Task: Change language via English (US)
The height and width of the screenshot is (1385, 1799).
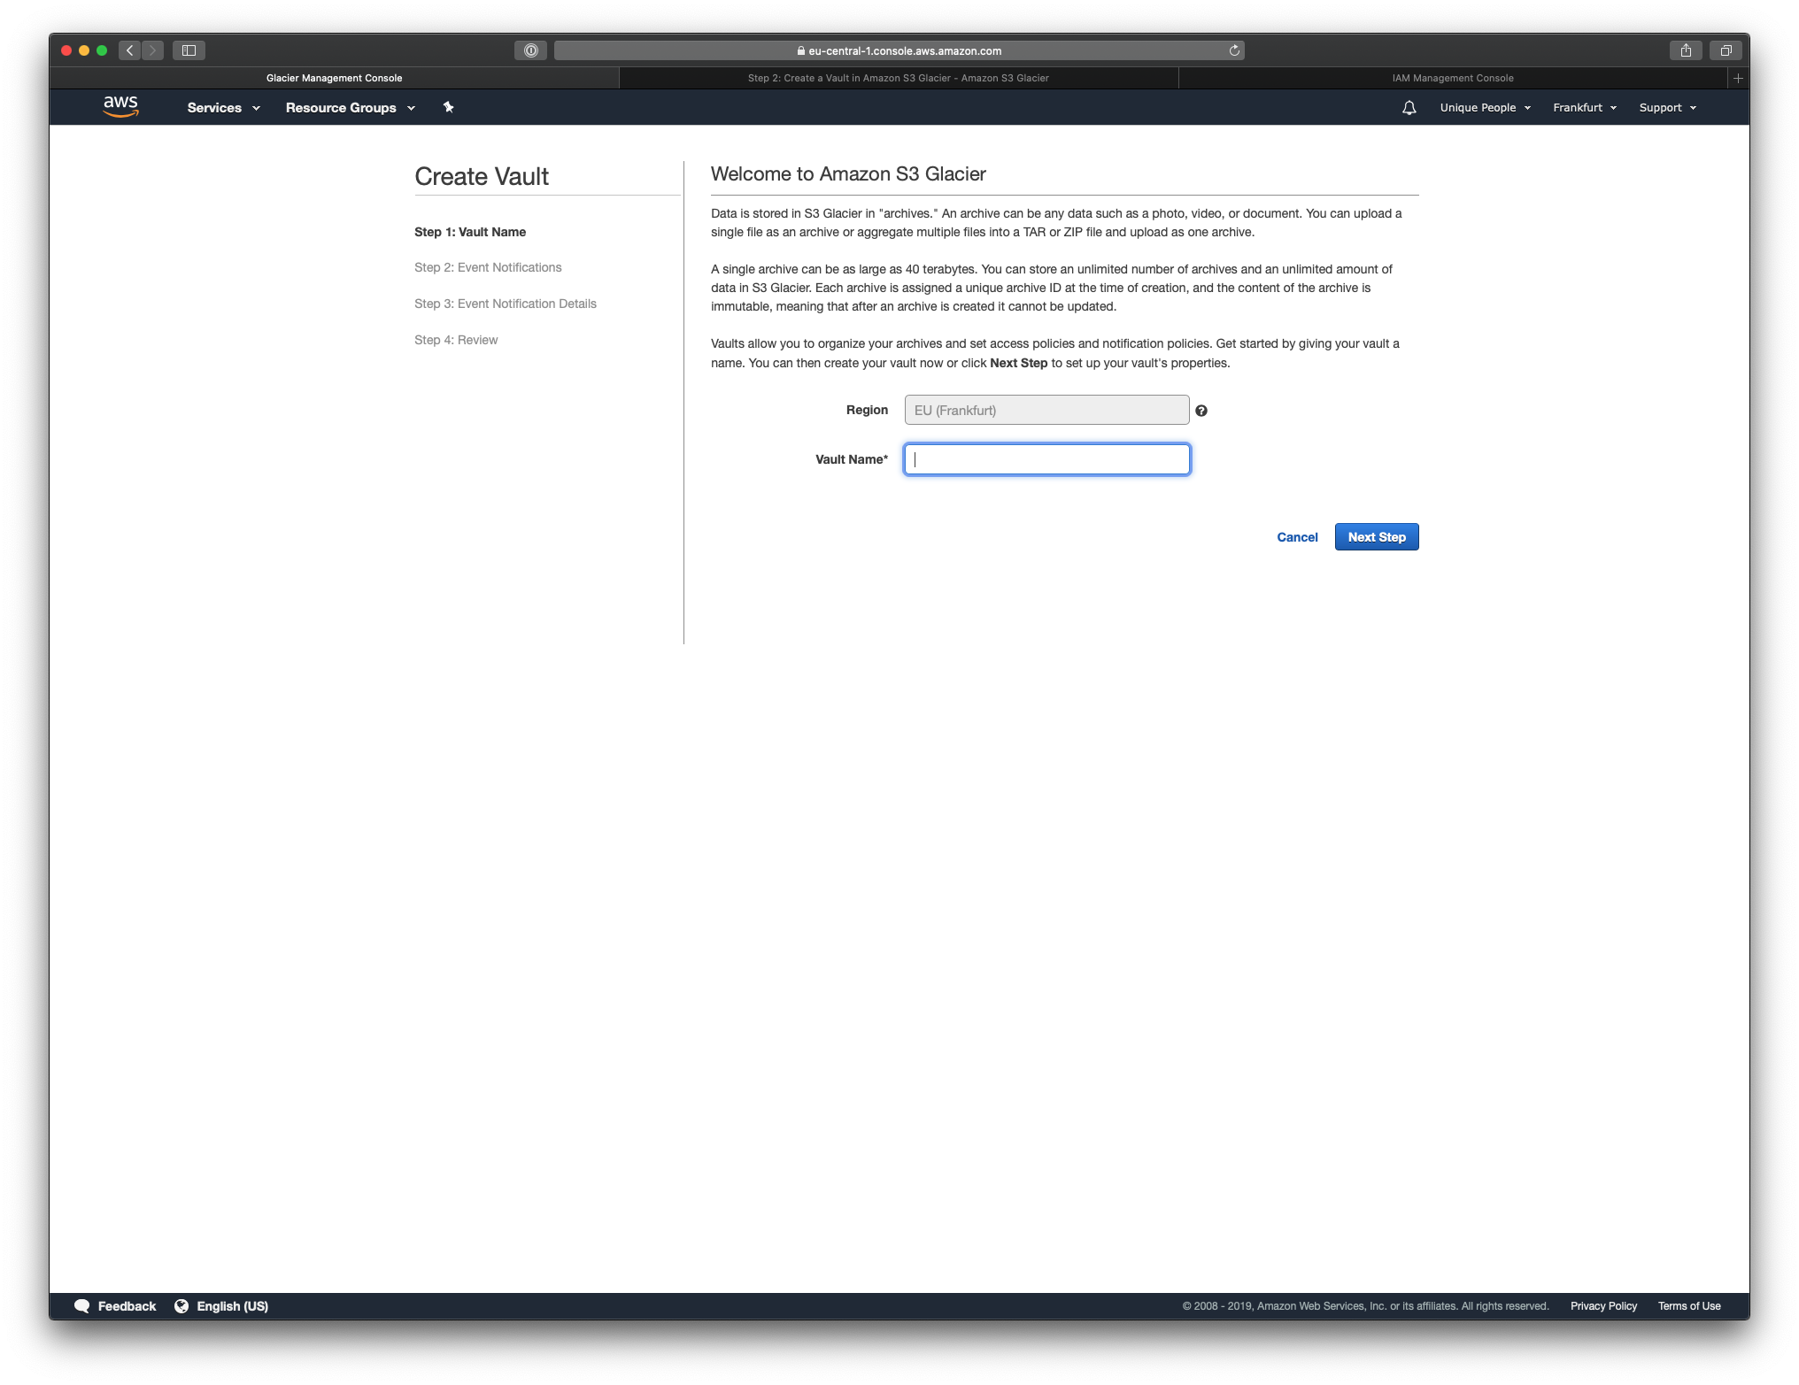Action: [232, 1306]
